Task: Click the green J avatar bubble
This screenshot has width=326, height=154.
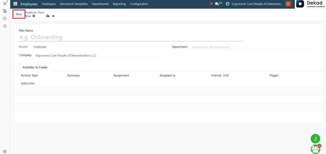Action: 315,139
